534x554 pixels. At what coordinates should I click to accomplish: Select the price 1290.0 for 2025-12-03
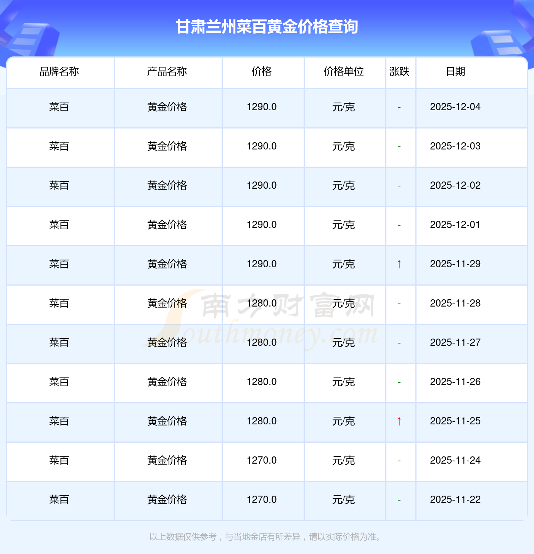(x=262, y=146)
